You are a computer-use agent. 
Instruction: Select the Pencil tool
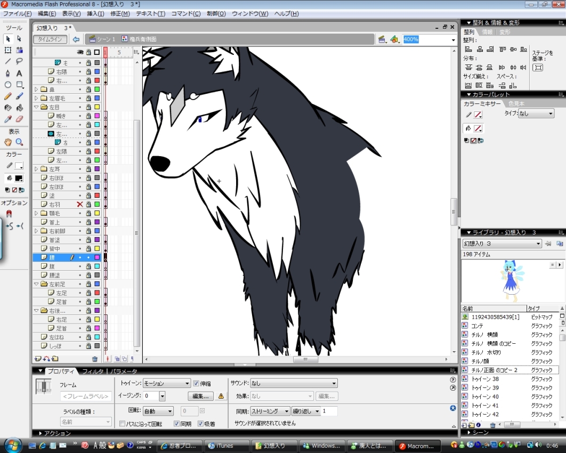8,96
